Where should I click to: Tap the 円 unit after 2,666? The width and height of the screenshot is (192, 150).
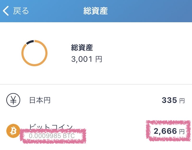(x=182, y=132)
